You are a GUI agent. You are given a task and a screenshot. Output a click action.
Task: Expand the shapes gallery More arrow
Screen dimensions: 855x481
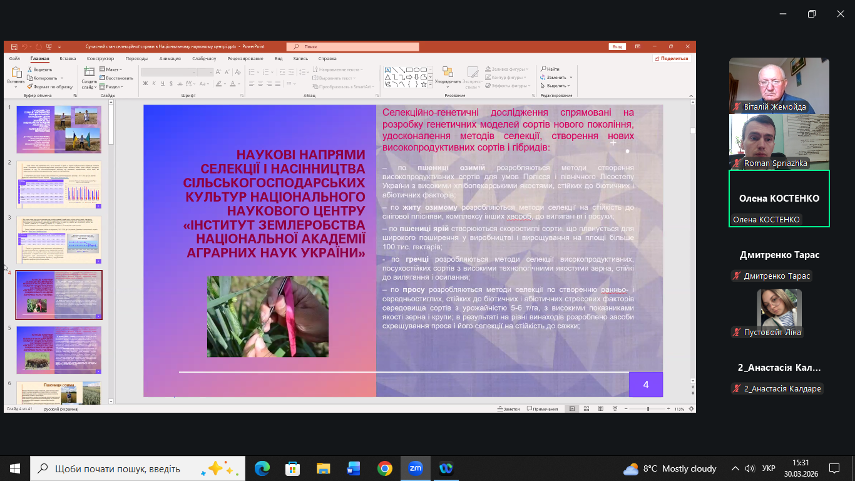(x=431, y=84)
